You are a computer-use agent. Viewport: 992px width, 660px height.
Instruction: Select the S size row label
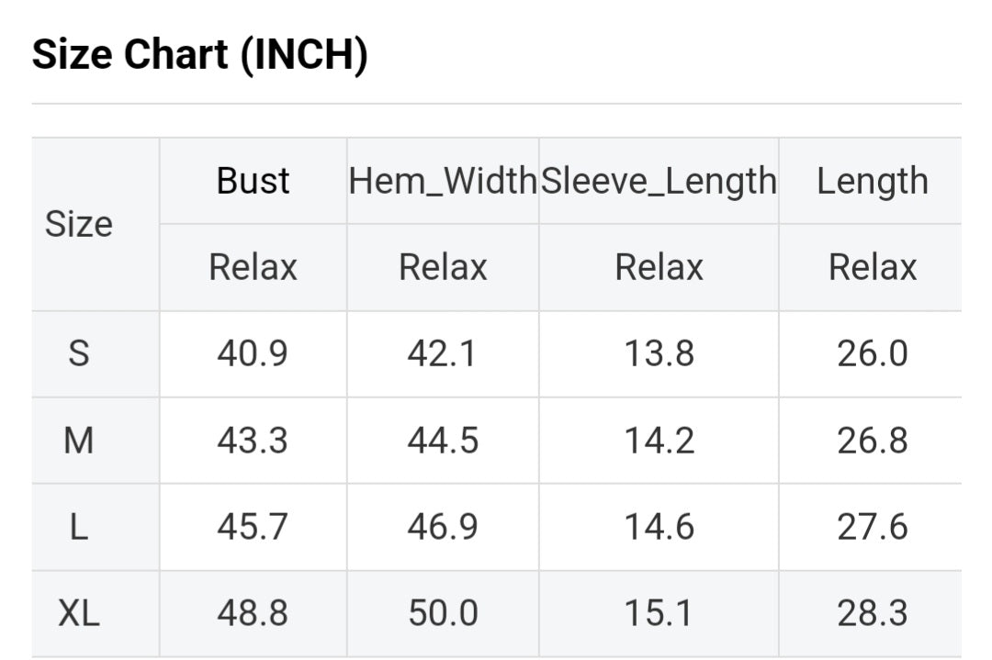pyautogui.click(x=79, y=353)
